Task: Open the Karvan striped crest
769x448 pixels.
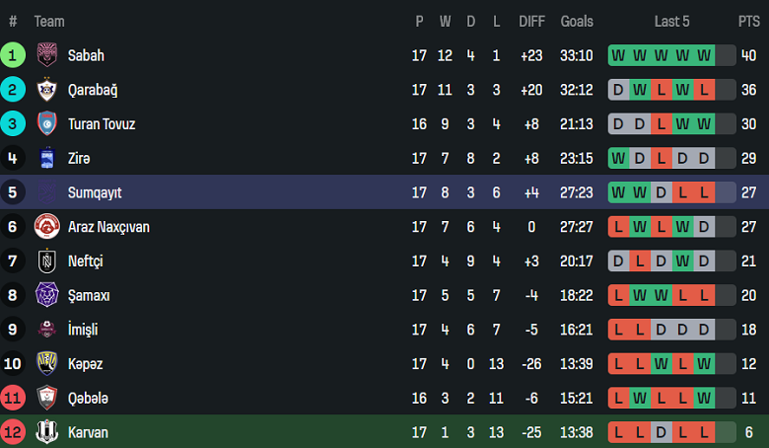Action: point(47,432)
